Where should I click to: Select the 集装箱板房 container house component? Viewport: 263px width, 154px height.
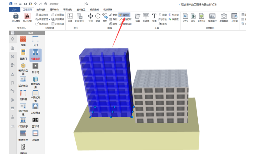[x=35, y=82]
